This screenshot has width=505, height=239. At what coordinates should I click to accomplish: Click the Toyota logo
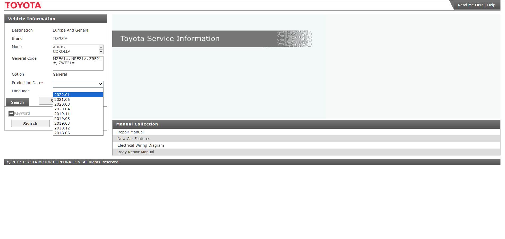point(23,5)
